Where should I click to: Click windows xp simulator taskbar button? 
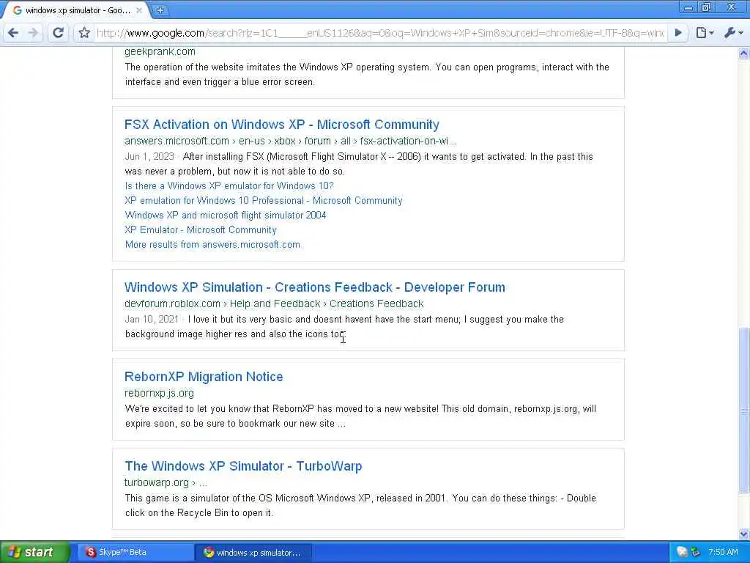253,553
